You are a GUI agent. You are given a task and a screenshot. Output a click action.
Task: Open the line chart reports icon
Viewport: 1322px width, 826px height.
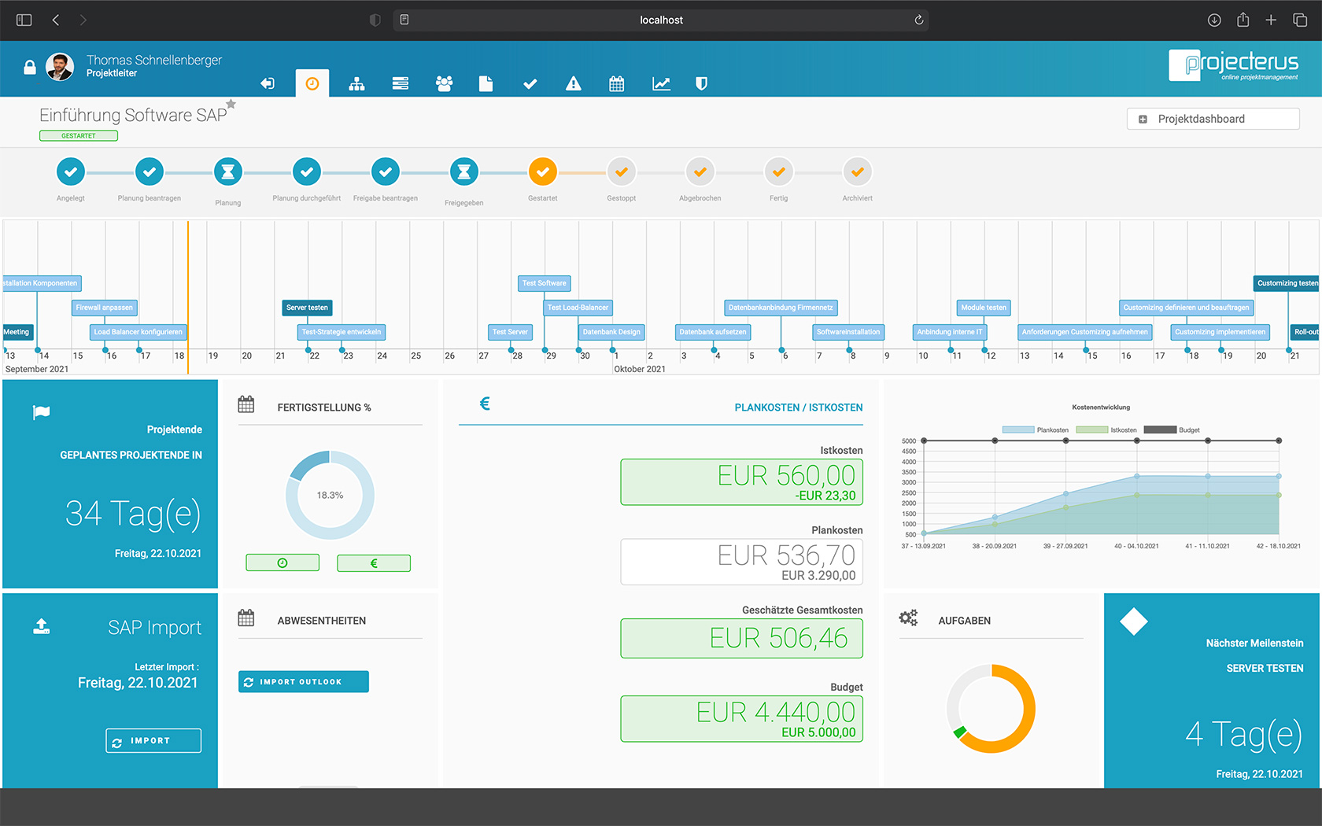pos(661,83)
